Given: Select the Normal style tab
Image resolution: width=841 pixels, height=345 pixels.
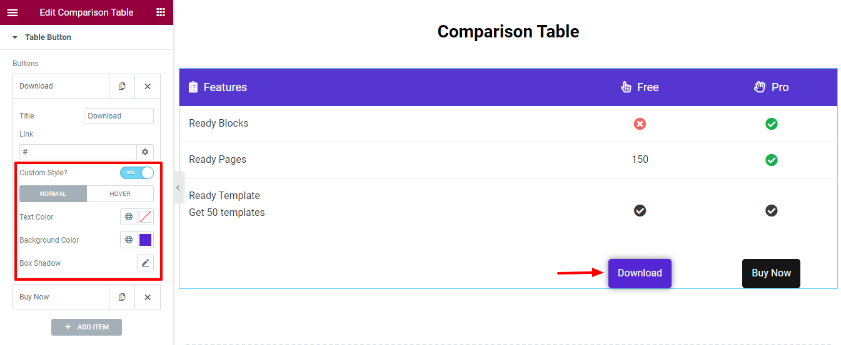Looking at the screenshot, I should [x=53, y=194].
